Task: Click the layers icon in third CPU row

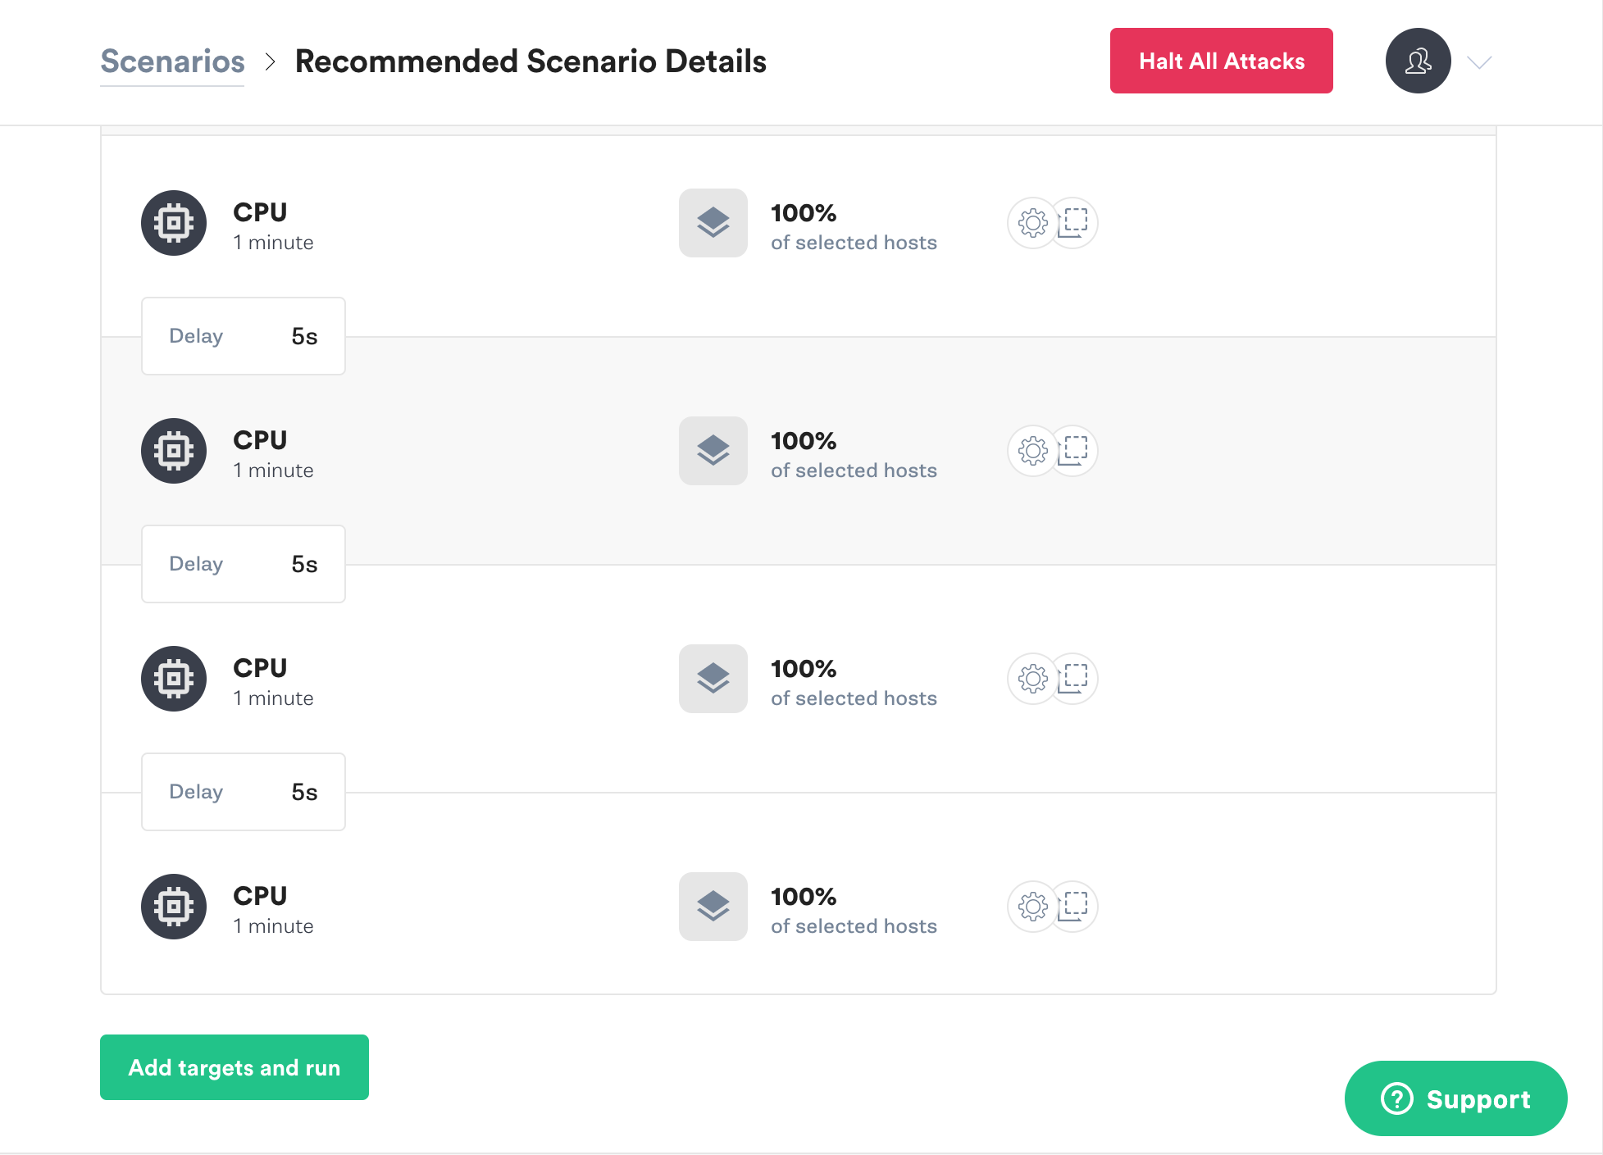Action: (713, 679)
